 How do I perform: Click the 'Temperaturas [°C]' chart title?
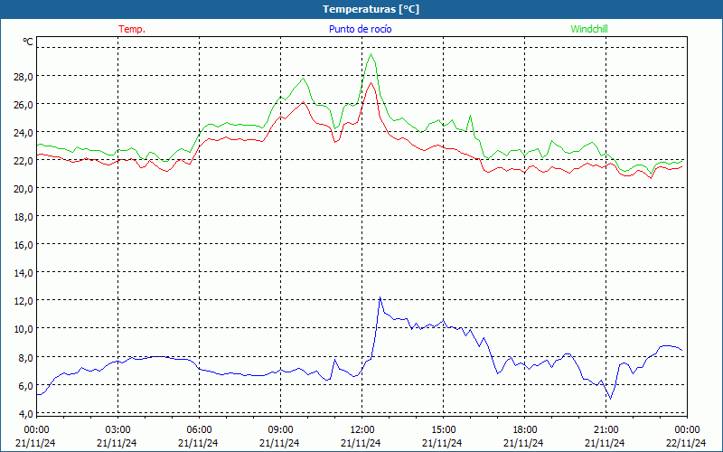[x=371, y=9]
